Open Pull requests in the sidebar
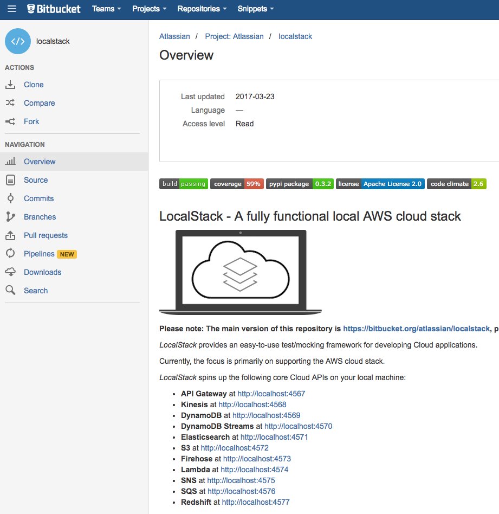The width and height of the screenshot is (499, 514). (46, 235)
